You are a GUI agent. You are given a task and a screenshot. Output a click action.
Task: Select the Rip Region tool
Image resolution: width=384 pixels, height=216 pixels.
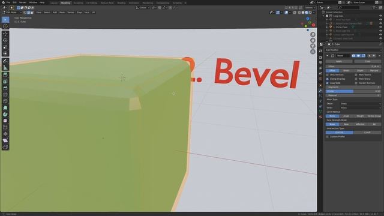[5, 147]
